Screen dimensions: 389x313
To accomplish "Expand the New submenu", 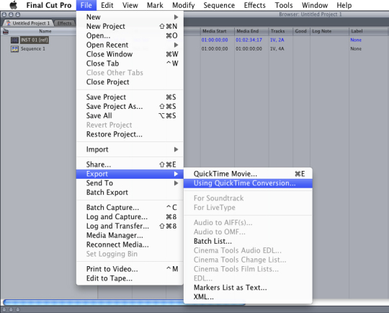I will (x=130, y=17).
